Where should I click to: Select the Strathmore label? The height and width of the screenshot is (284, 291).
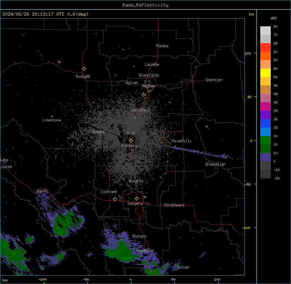(174, 205)
